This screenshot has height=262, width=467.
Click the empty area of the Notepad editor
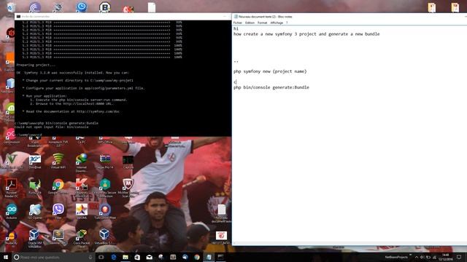349,167
